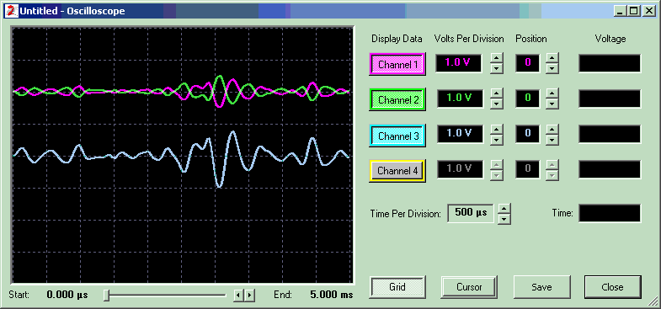The image size is (661, 309).
Task: Click the time range slider thumb
Action: [107, 296]
